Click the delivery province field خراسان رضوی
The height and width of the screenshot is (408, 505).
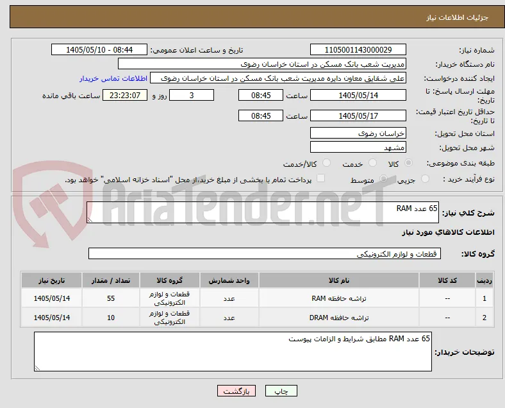click(358, 133)
